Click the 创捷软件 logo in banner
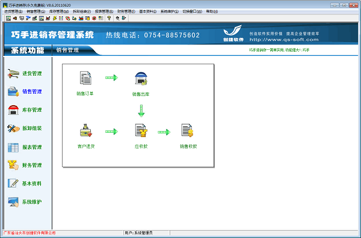Image resolution: width=361 pixels, height=238 pixels. pos(233,33)
